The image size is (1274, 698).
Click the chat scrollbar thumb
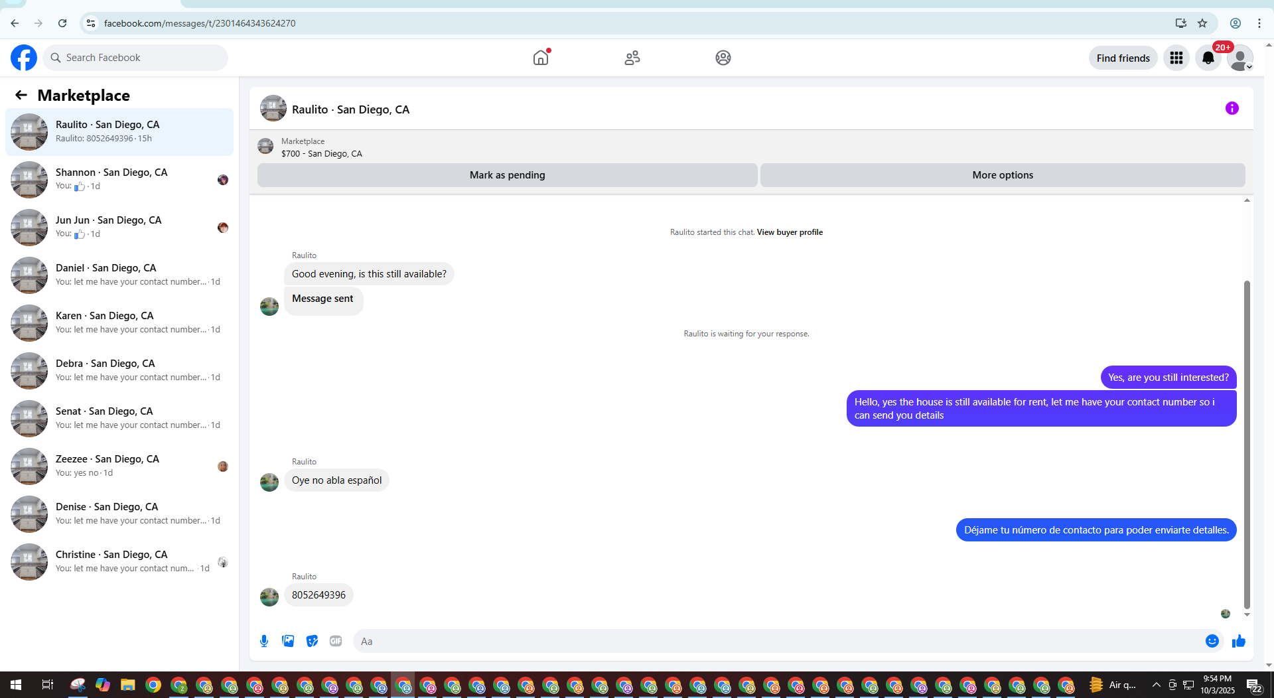pos(1247,445)
